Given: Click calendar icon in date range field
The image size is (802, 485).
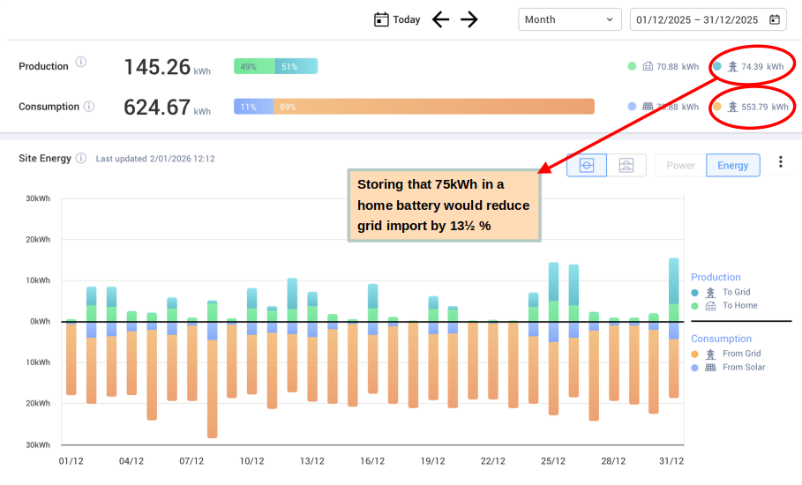Looking at the screenshot, I should click(774, 19).
